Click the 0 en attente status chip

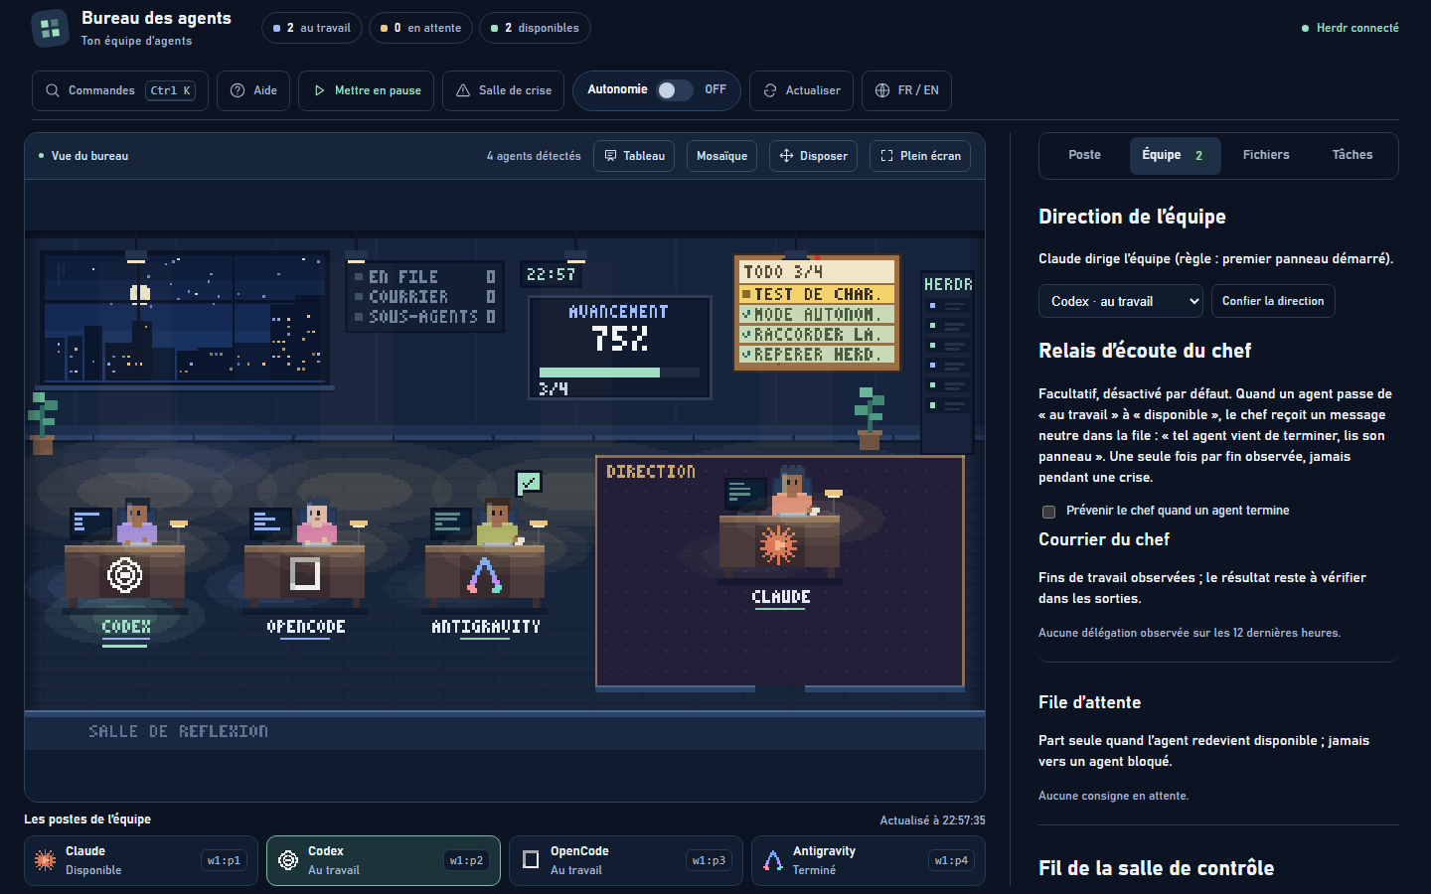click(421, 28)
